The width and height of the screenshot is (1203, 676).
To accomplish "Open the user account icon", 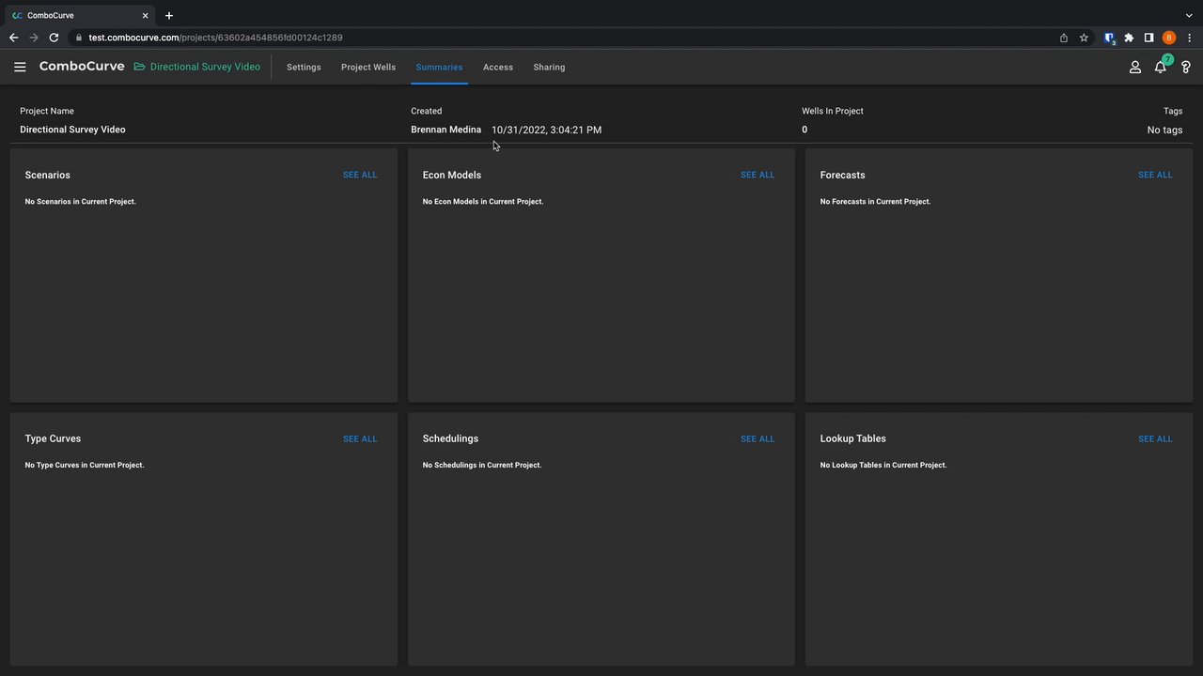I will pos(1134,68).
